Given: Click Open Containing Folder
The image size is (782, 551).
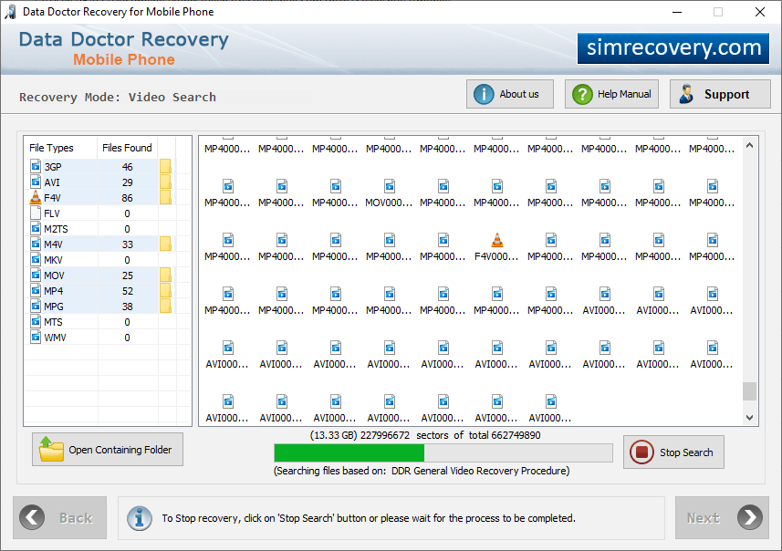Looking at the screenshot, I should coord(108,449).
